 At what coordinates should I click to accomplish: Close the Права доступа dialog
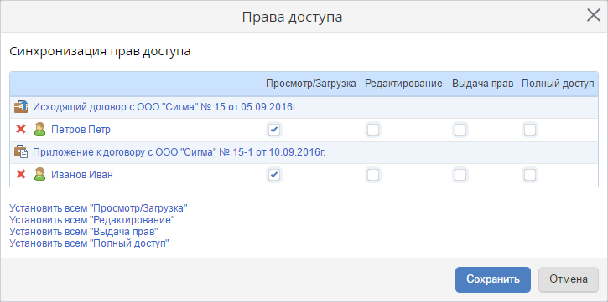pyautogui.click(x=594, y=15)
